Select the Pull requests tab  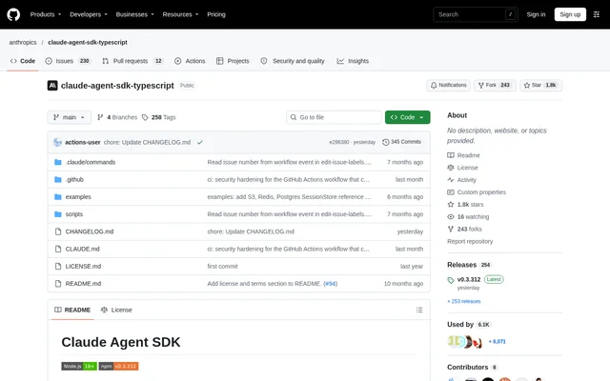coord(132,61)
